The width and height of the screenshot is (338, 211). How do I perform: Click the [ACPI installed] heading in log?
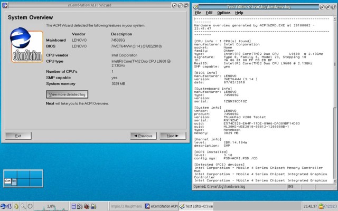click(x=211, y=152)
